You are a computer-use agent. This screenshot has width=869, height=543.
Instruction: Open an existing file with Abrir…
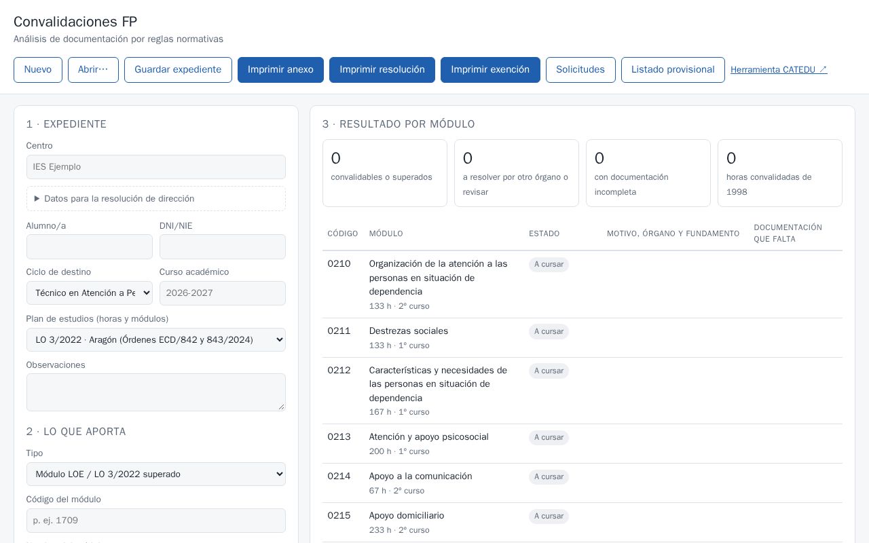[93, 70]
